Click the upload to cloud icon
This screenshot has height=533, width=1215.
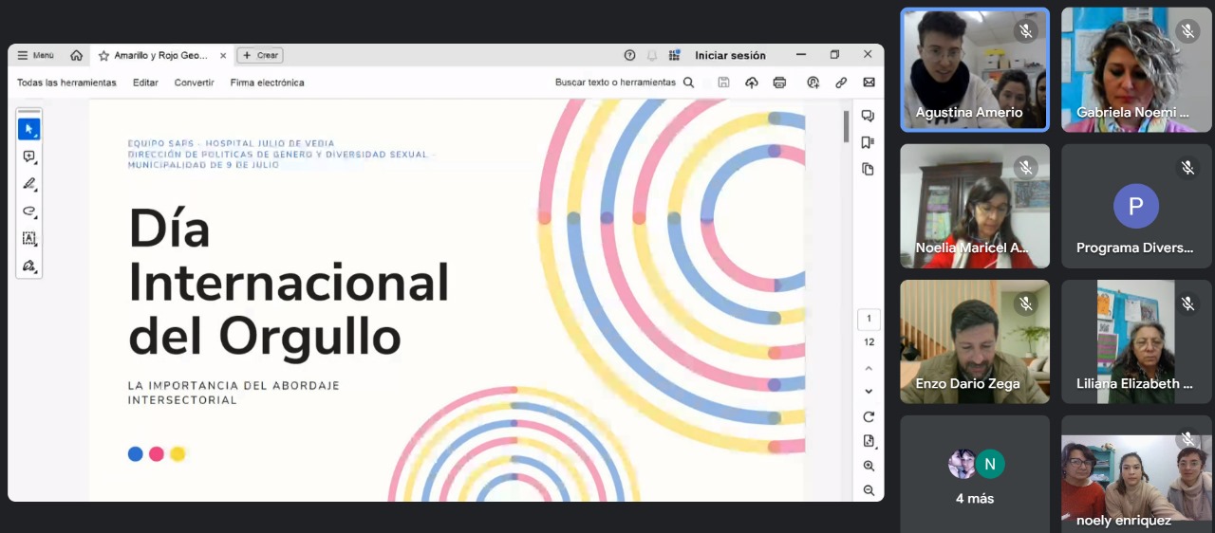[752, 83]
